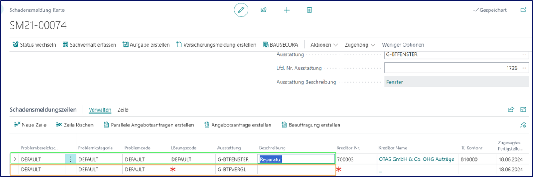The height and width of the screenshot is (177, 533).
Task: Open the Zugehörig dropdown menu
Action: 360,45
